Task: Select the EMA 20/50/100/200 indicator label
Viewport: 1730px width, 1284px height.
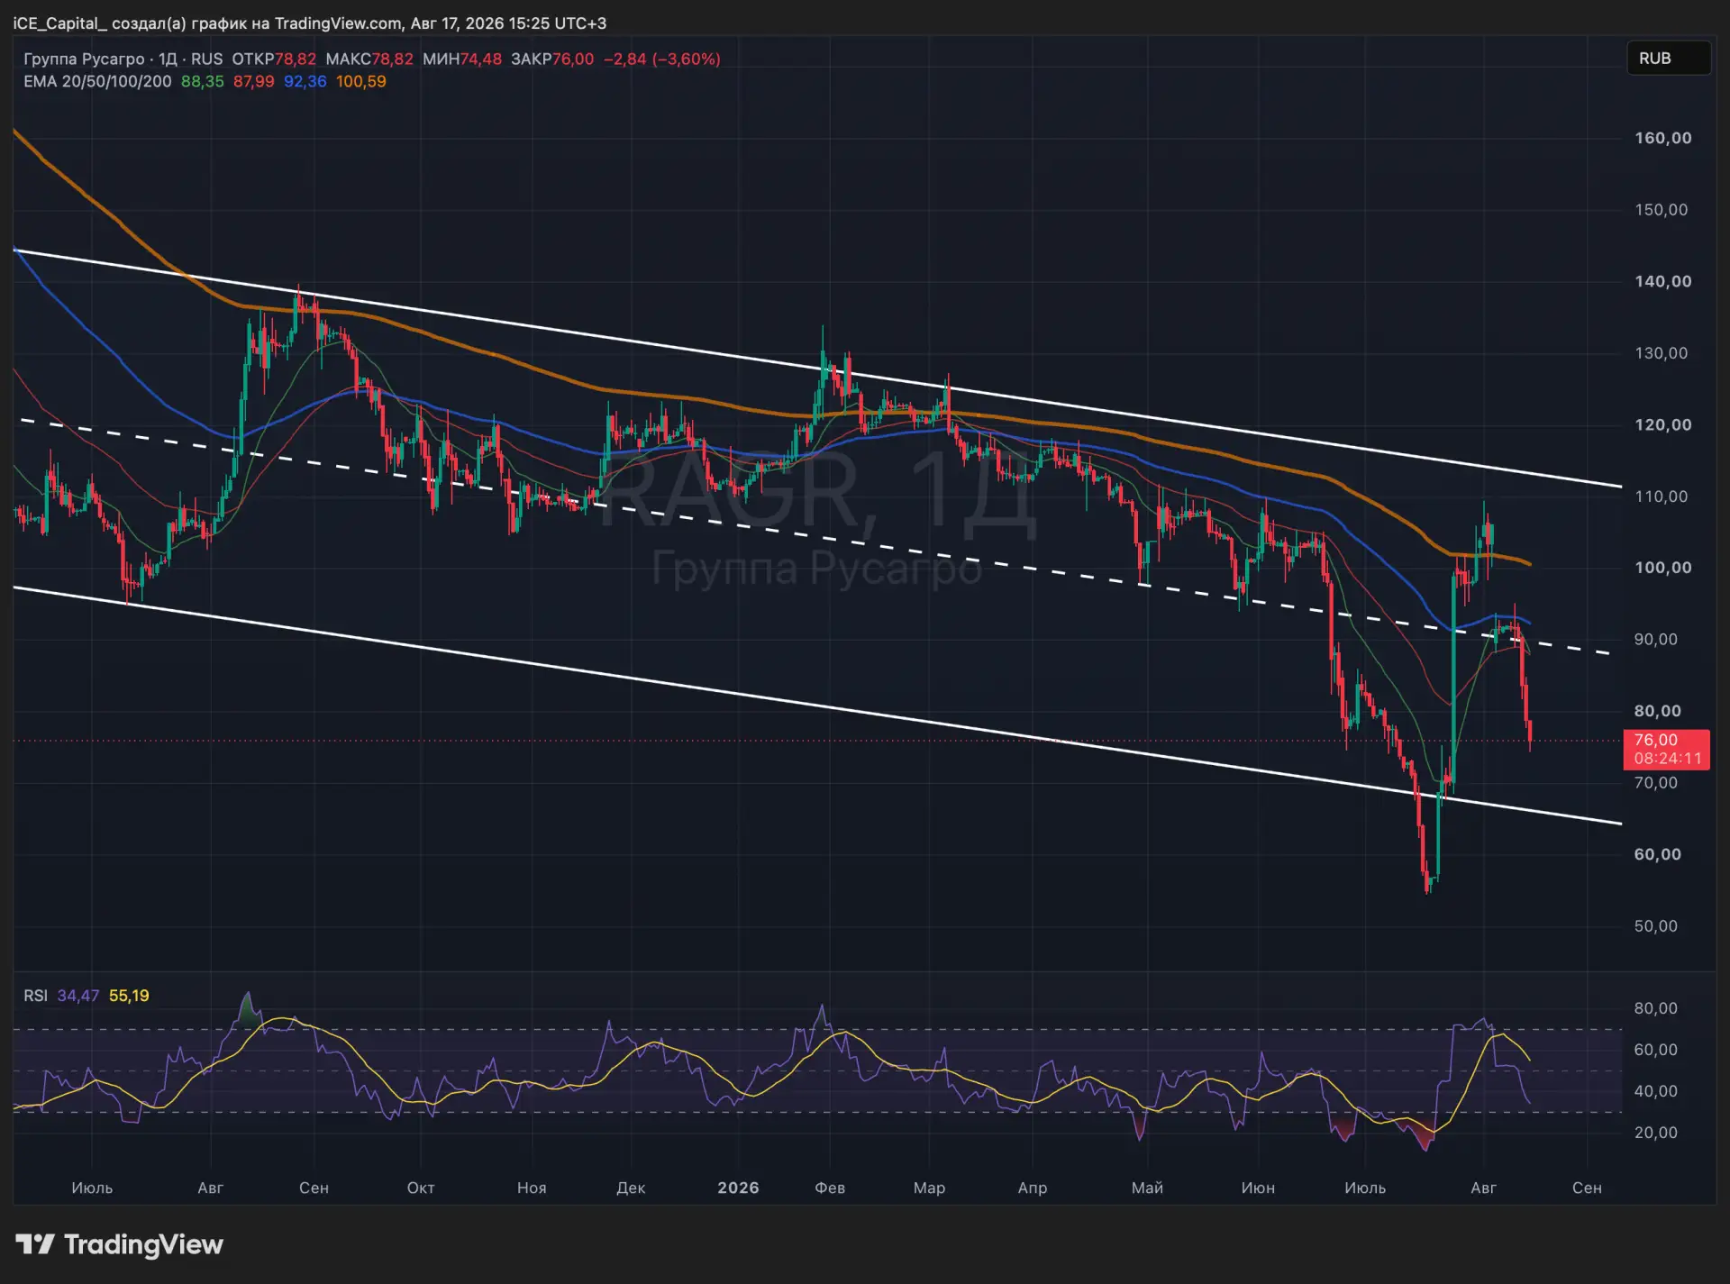Action: pos(97,81)
